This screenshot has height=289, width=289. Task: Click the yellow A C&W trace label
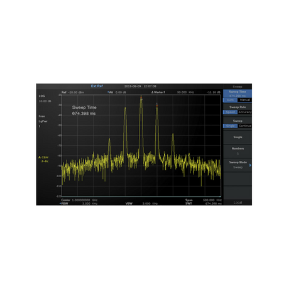[x=43, y=157]
